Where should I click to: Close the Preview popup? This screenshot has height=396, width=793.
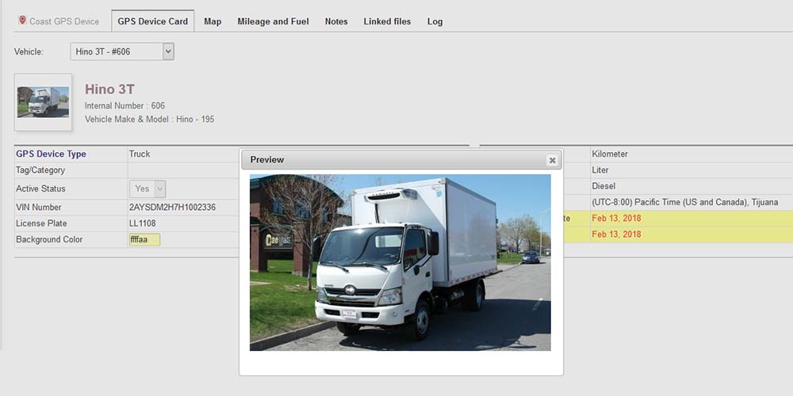pyautogui.click(x=552, y=160)
